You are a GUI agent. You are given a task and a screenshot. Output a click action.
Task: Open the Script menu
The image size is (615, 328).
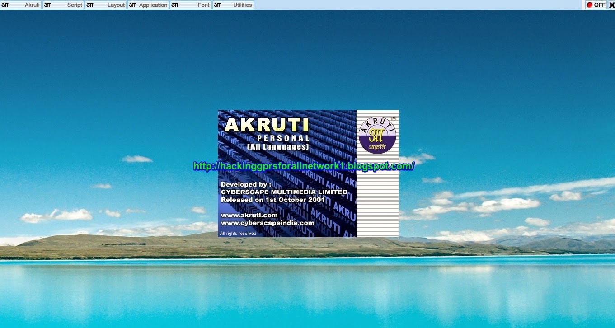tap(74, 5)
